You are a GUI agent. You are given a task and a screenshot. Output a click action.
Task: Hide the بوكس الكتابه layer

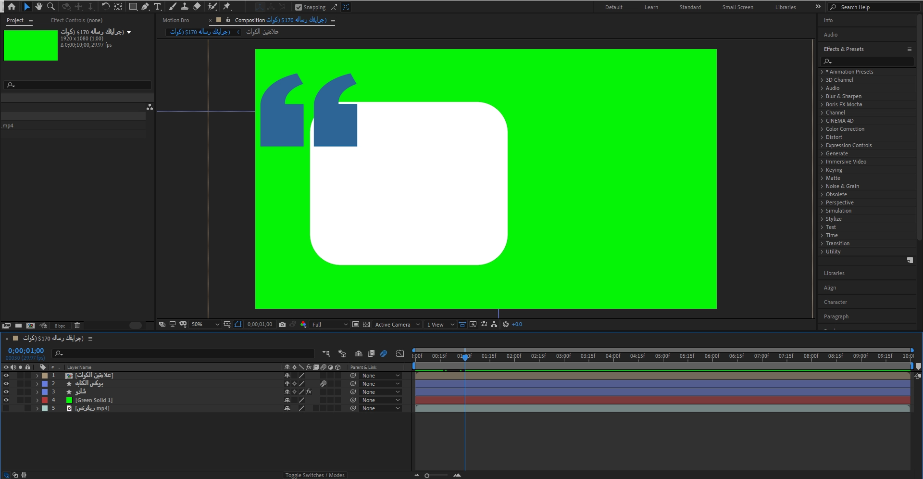click(6, 384)
